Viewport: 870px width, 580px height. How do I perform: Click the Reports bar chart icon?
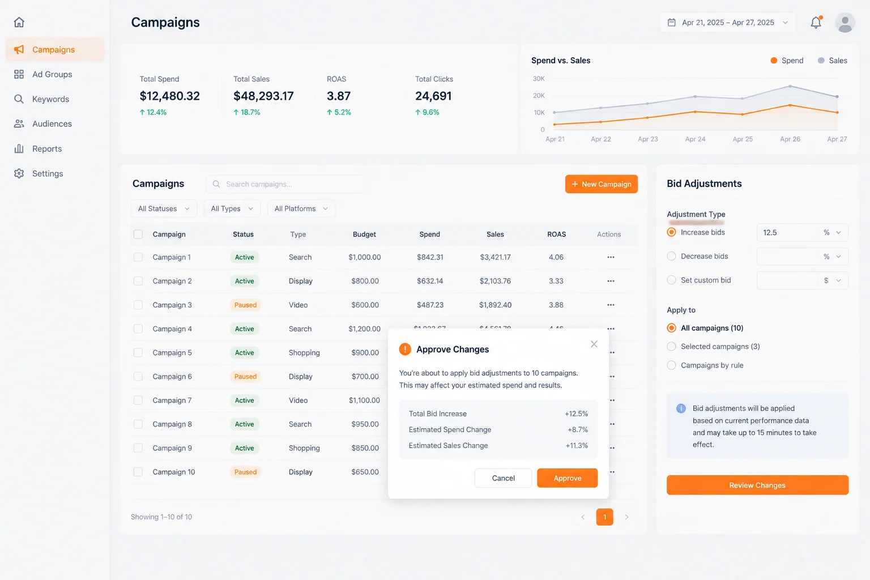(x=19, y=148)
